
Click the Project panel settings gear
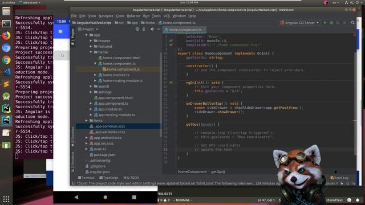pos(152,29)
